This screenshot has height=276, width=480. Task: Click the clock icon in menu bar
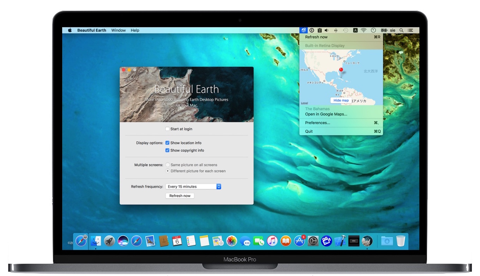pyautogui.click(x=373, y=30)
